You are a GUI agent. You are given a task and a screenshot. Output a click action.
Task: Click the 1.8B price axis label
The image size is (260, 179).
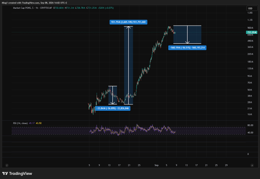pos(250,13)
